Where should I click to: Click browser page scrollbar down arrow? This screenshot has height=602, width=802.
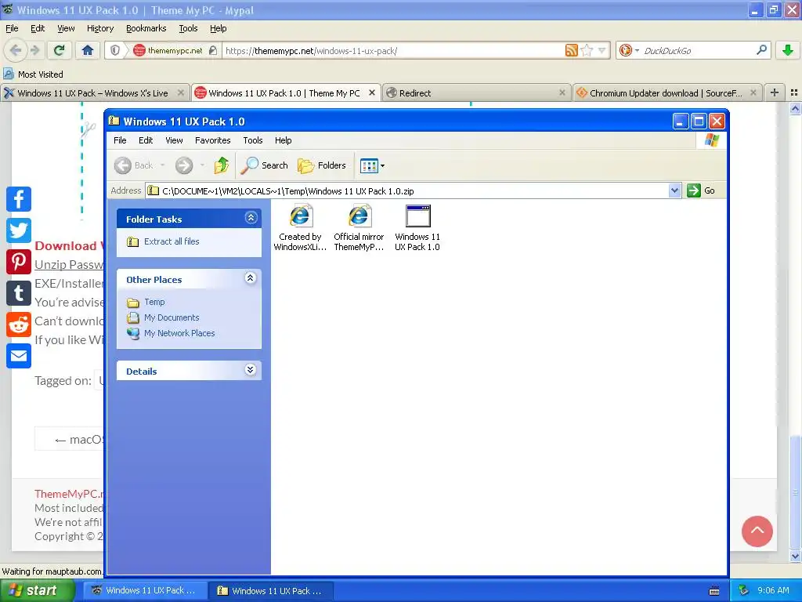pyautogui.click(x=796, y=556)
